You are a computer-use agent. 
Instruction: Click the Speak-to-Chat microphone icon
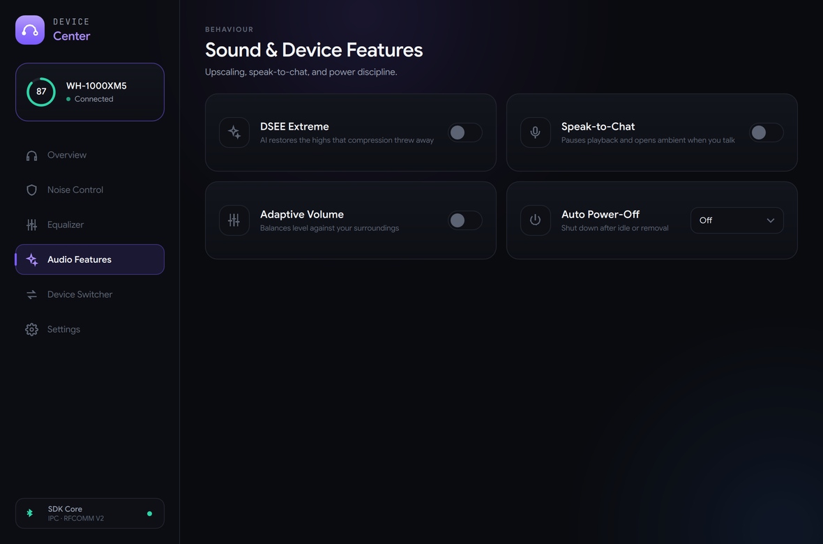click(x=536, y=133)
